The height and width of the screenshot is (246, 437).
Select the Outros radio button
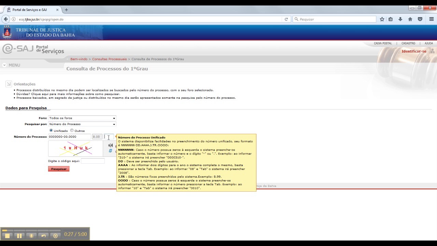point(72,131)
